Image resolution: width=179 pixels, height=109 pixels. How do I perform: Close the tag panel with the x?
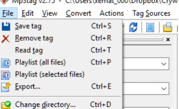point(168,40)
